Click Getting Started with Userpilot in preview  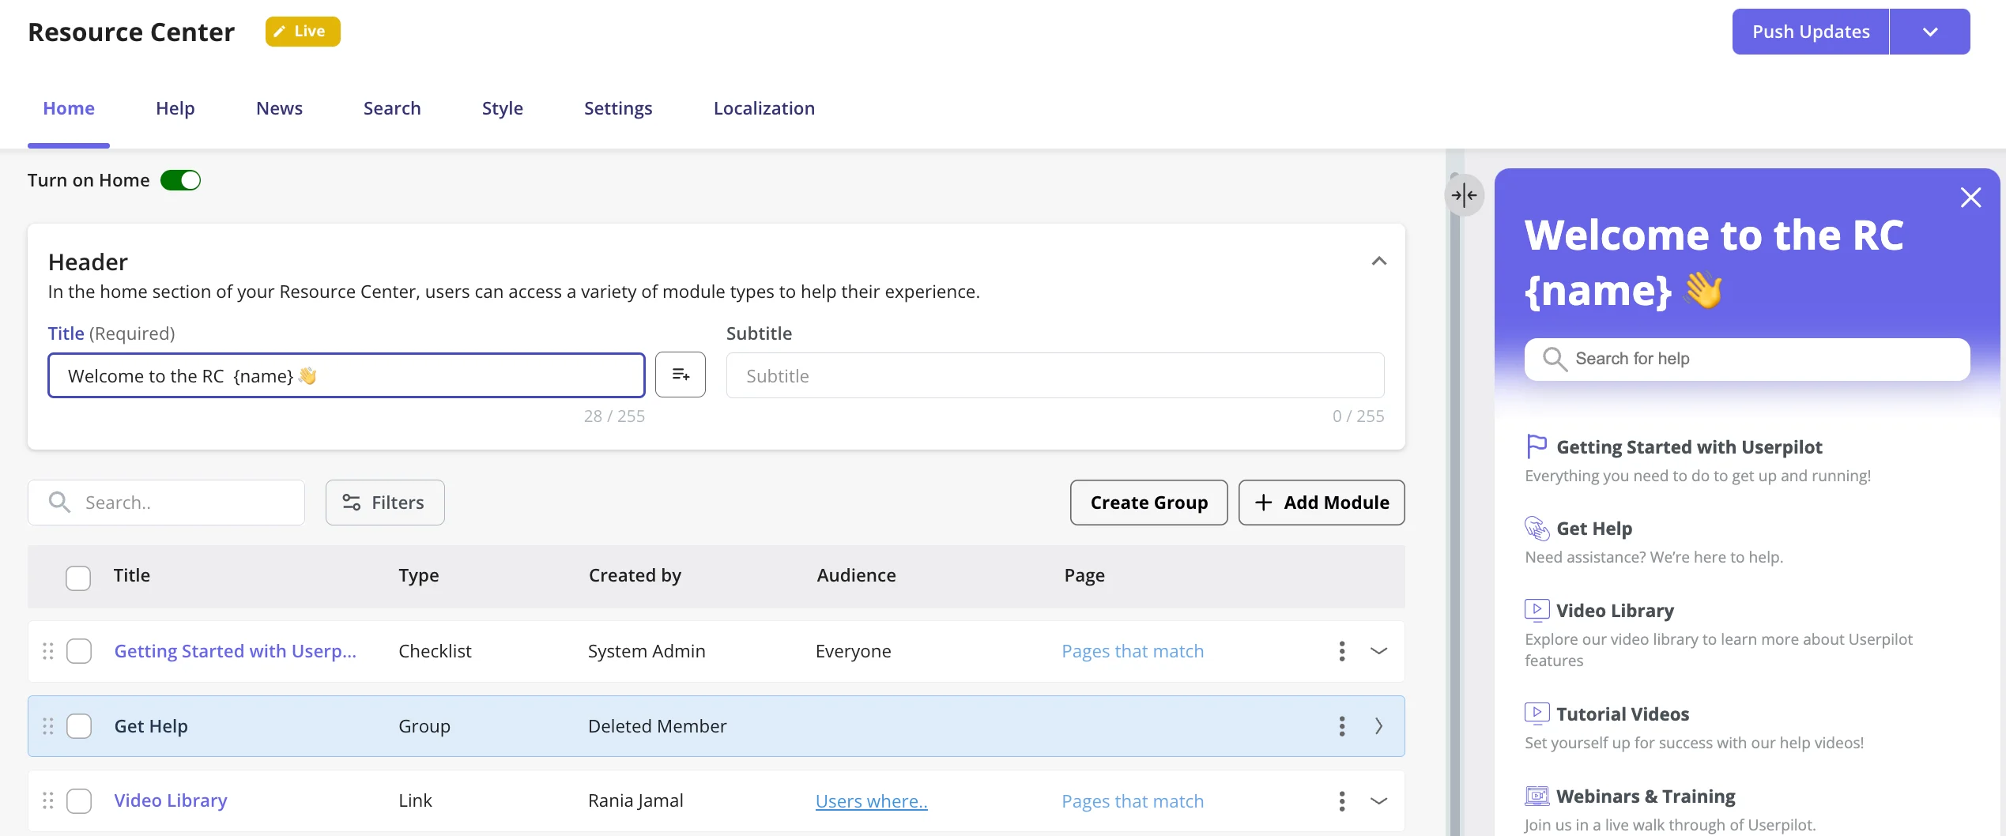click(1689, 447)
